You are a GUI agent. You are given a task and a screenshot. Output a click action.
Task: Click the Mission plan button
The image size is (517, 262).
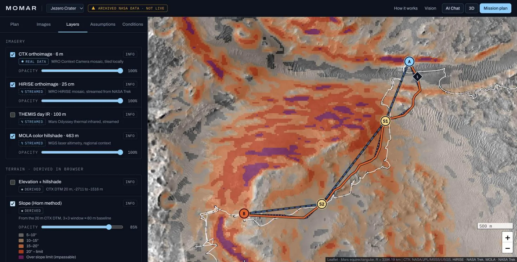pyautogui.click(x=495, y=8)
